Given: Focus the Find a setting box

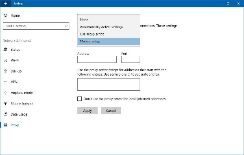Looking at the screenshot, I should point(36,26).
